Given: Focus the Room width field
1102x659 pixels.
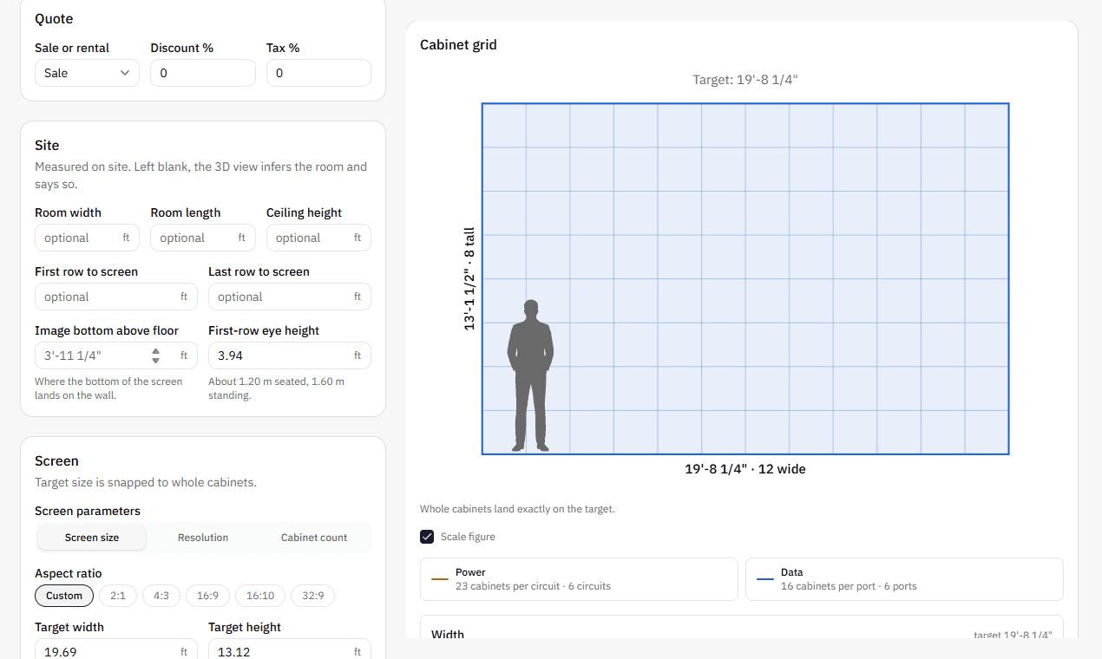Looking at the screenshot, I should point(87,238).
